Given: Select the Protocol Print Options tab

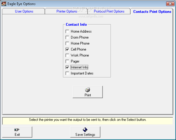Looking at the screenshot, I should (109, 11).
